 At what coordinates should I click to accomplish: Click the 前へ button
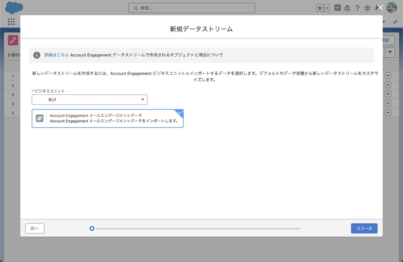(x=35, y=228)
